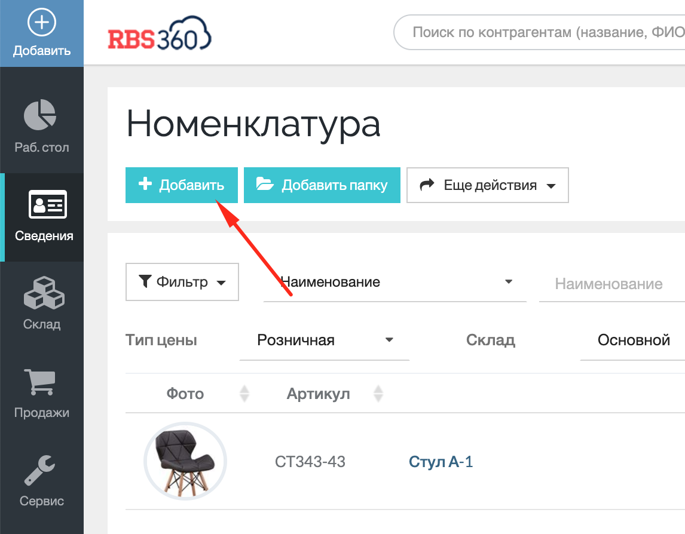
Task: Open the Склад Основной dropdown
Action: point(632,340)
